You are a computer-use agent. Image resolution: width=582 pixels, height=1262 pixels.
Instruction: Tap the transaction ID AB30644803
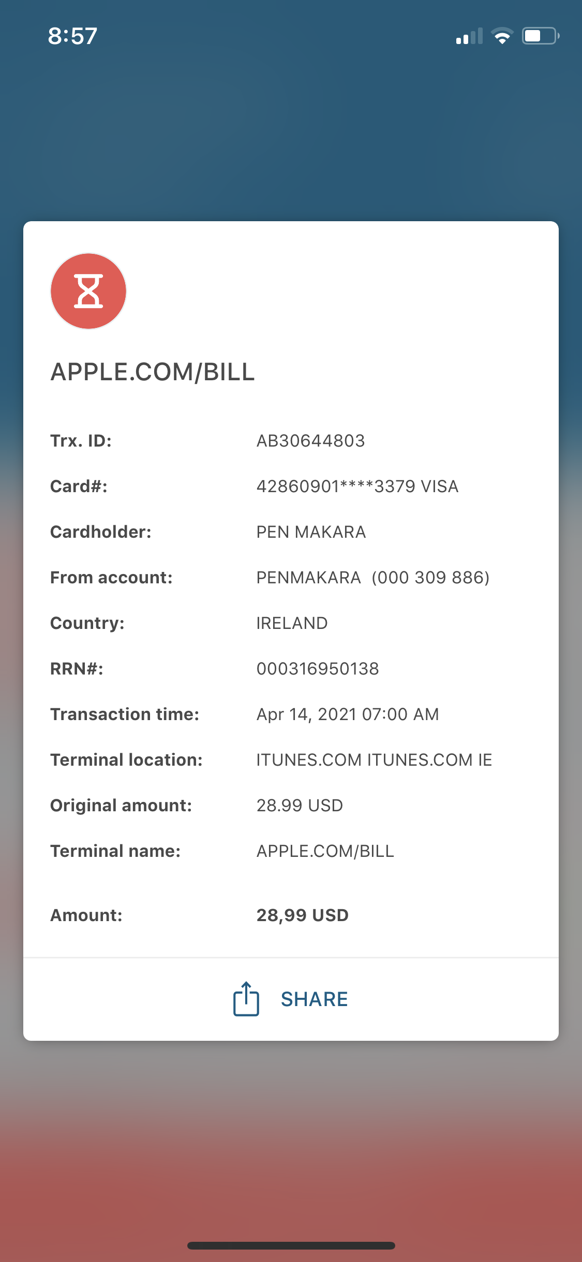311,441
